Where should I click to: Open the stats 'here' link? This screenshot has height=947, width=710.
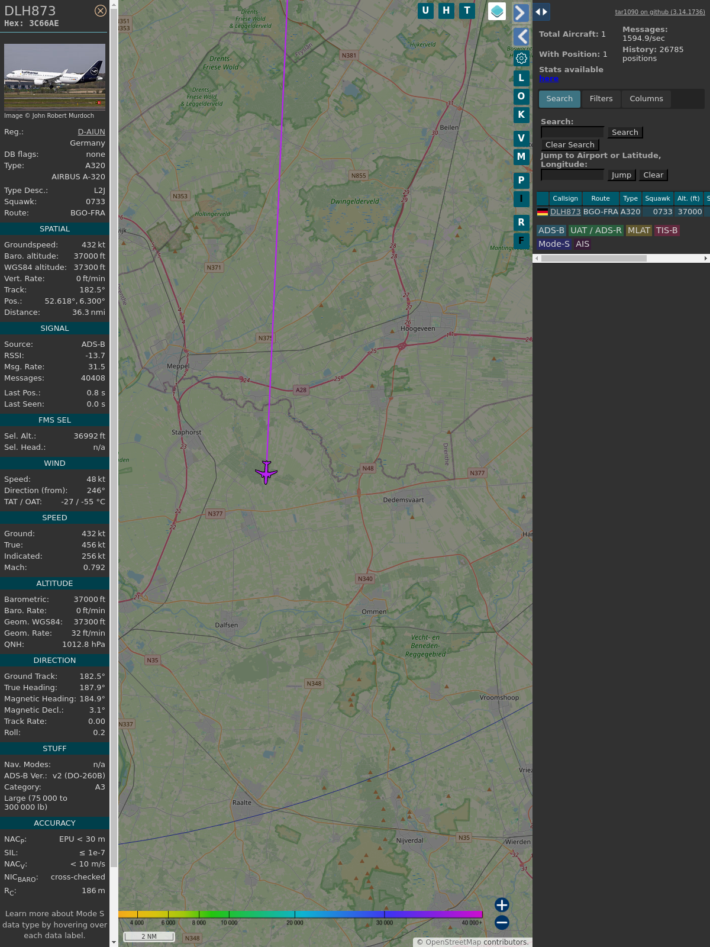click(548, 79)
